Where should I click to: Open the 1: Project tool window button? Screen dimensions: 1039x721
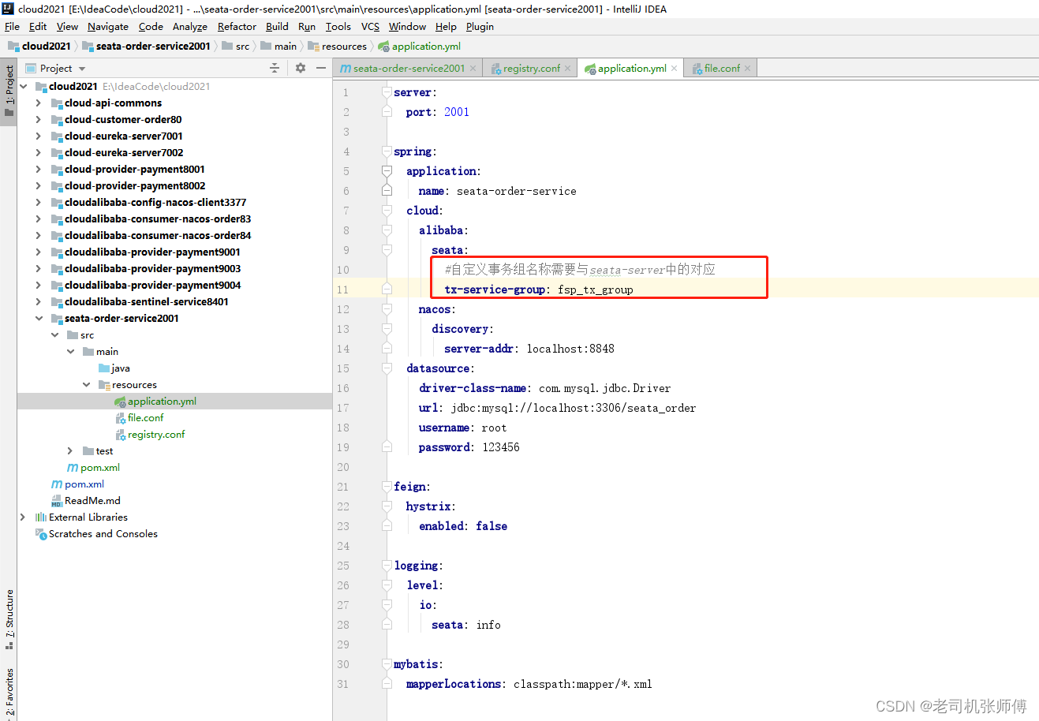(9, 90)
